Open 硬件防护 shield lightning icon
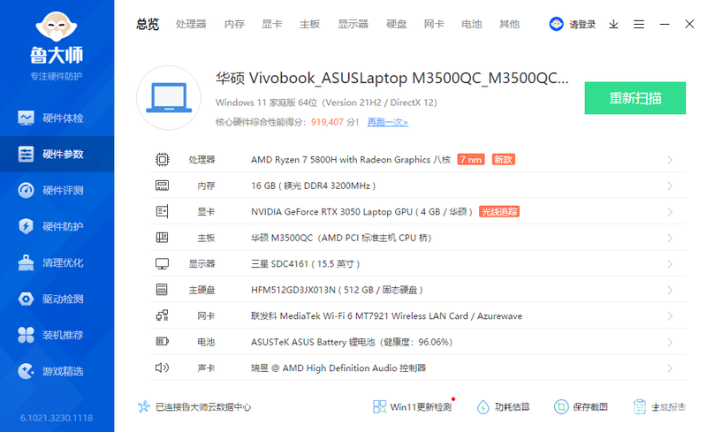The width and height of the screenshot is (707, 432). click(26, 226)
